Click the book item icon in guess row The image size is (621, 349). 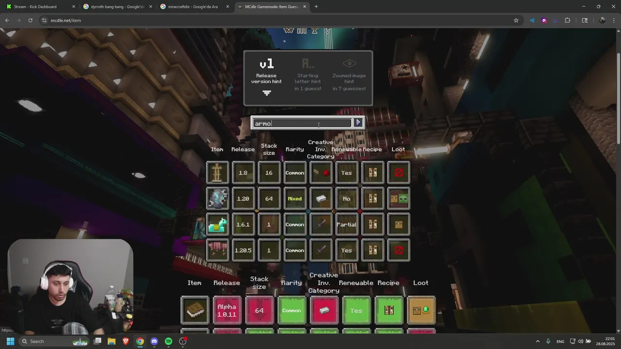(x=195, y=310)
